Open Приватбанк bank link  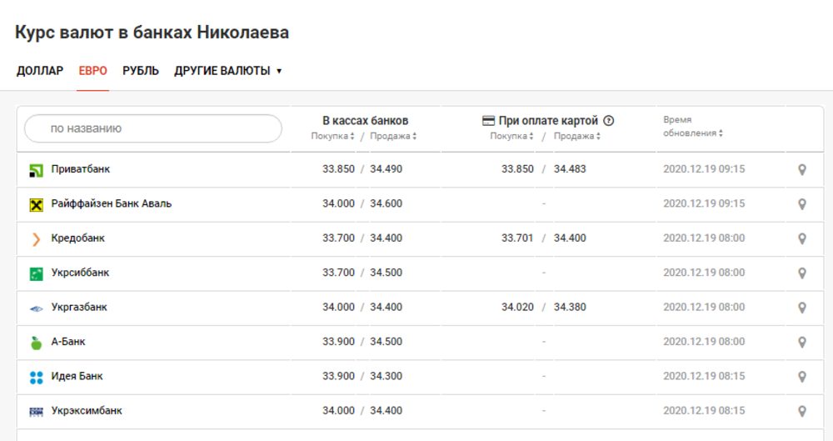(81, 169)
